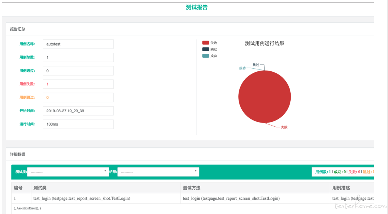Screen dimensions: 388x214
Task: Open the 结果 filter dropdown
Action: (x=158, y=172)
